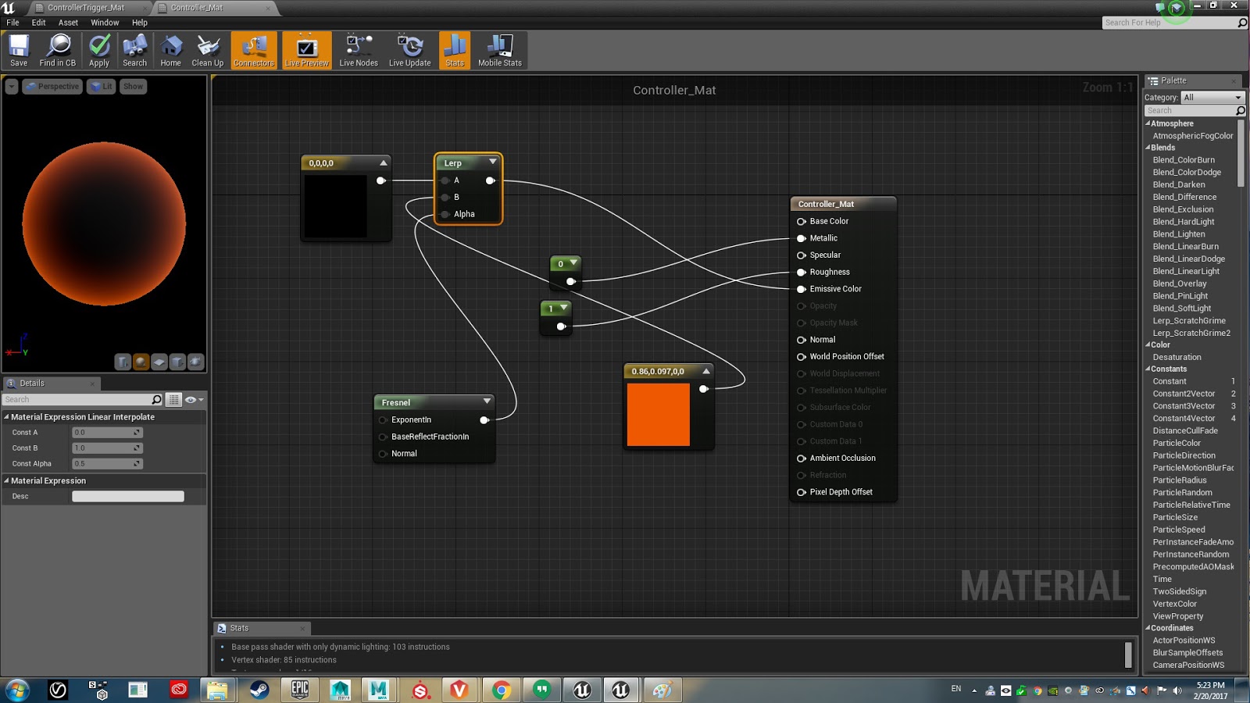
Task: Save the Controller_Mat asset
Action: [18, 49]
